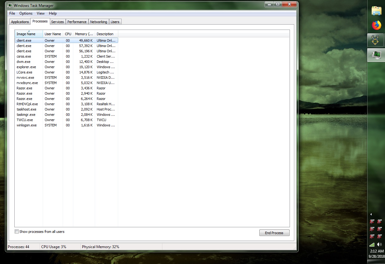Show hidden tray icons arrow

click(x=371, y=214)
